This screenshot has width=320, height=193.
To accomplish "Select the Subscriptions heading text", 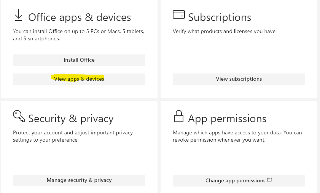I will 220,18.
